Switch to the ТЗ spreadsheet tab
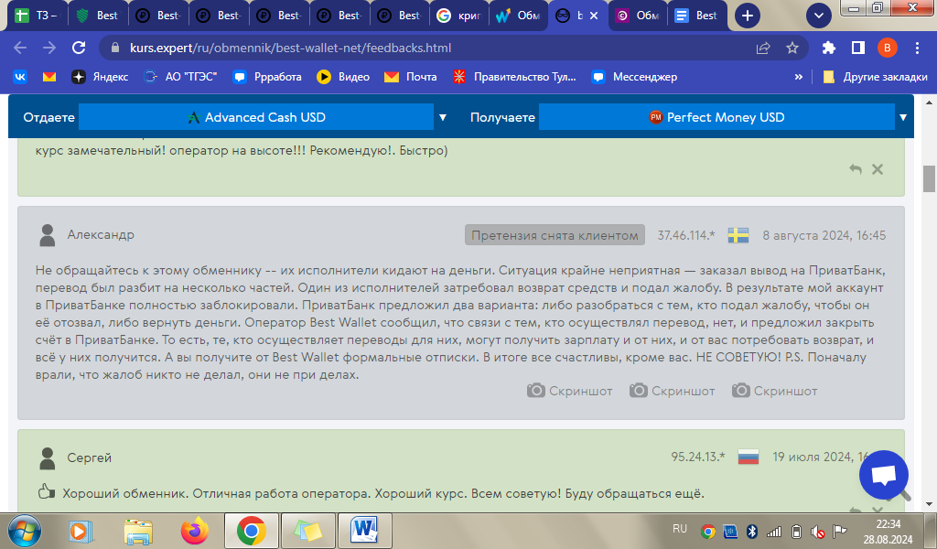The width and height of the screenshot is (937, 549). [x=37, y=16]
